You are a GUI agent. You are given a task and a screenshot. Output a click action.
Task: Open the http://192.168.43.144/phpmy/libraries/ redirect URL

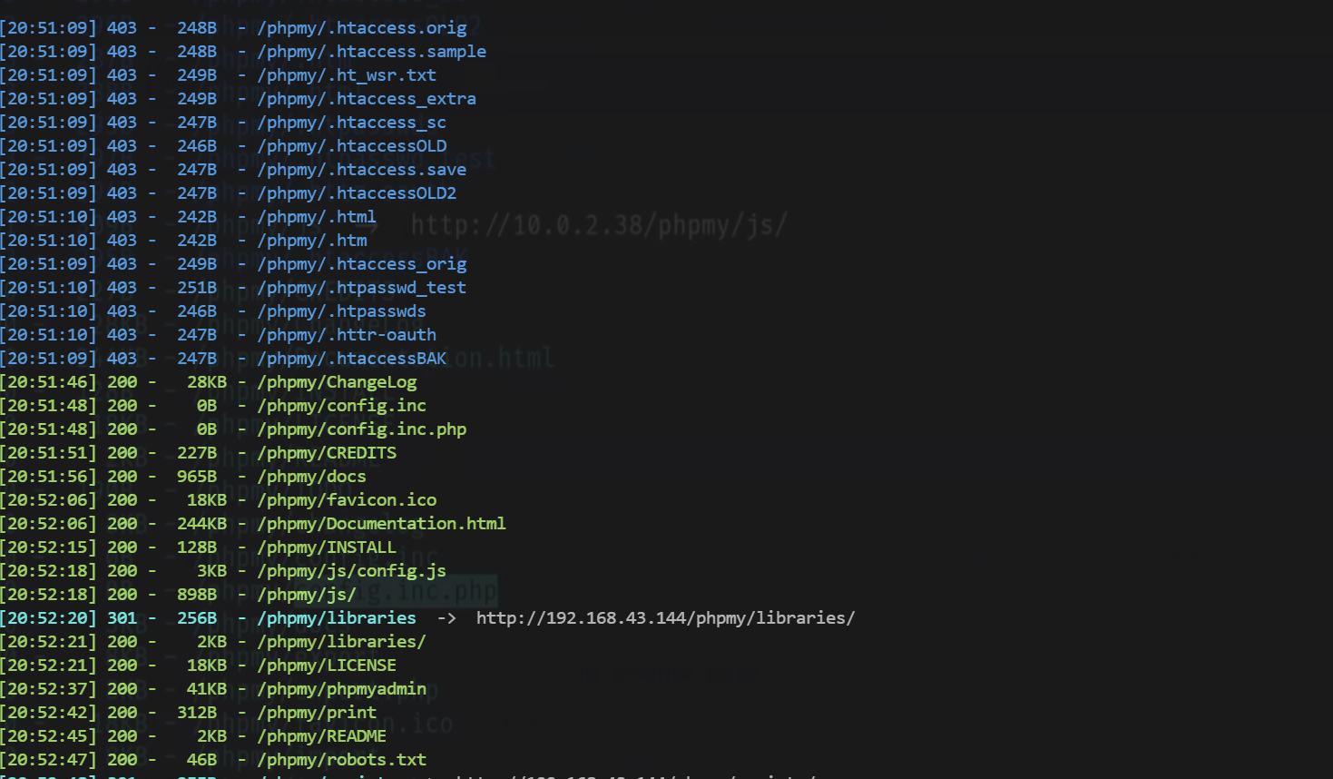click(x=666, y=618)
